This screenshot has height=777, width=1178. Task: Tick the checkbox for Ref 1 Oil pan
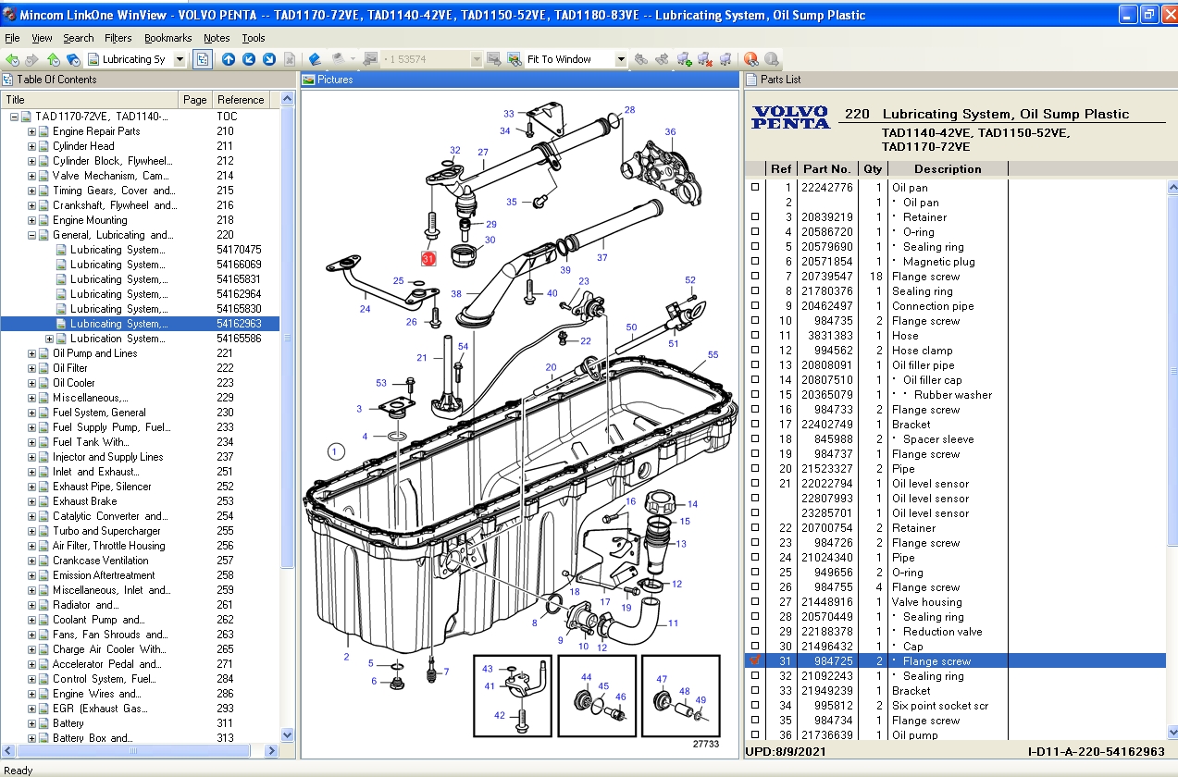(755, 188)
